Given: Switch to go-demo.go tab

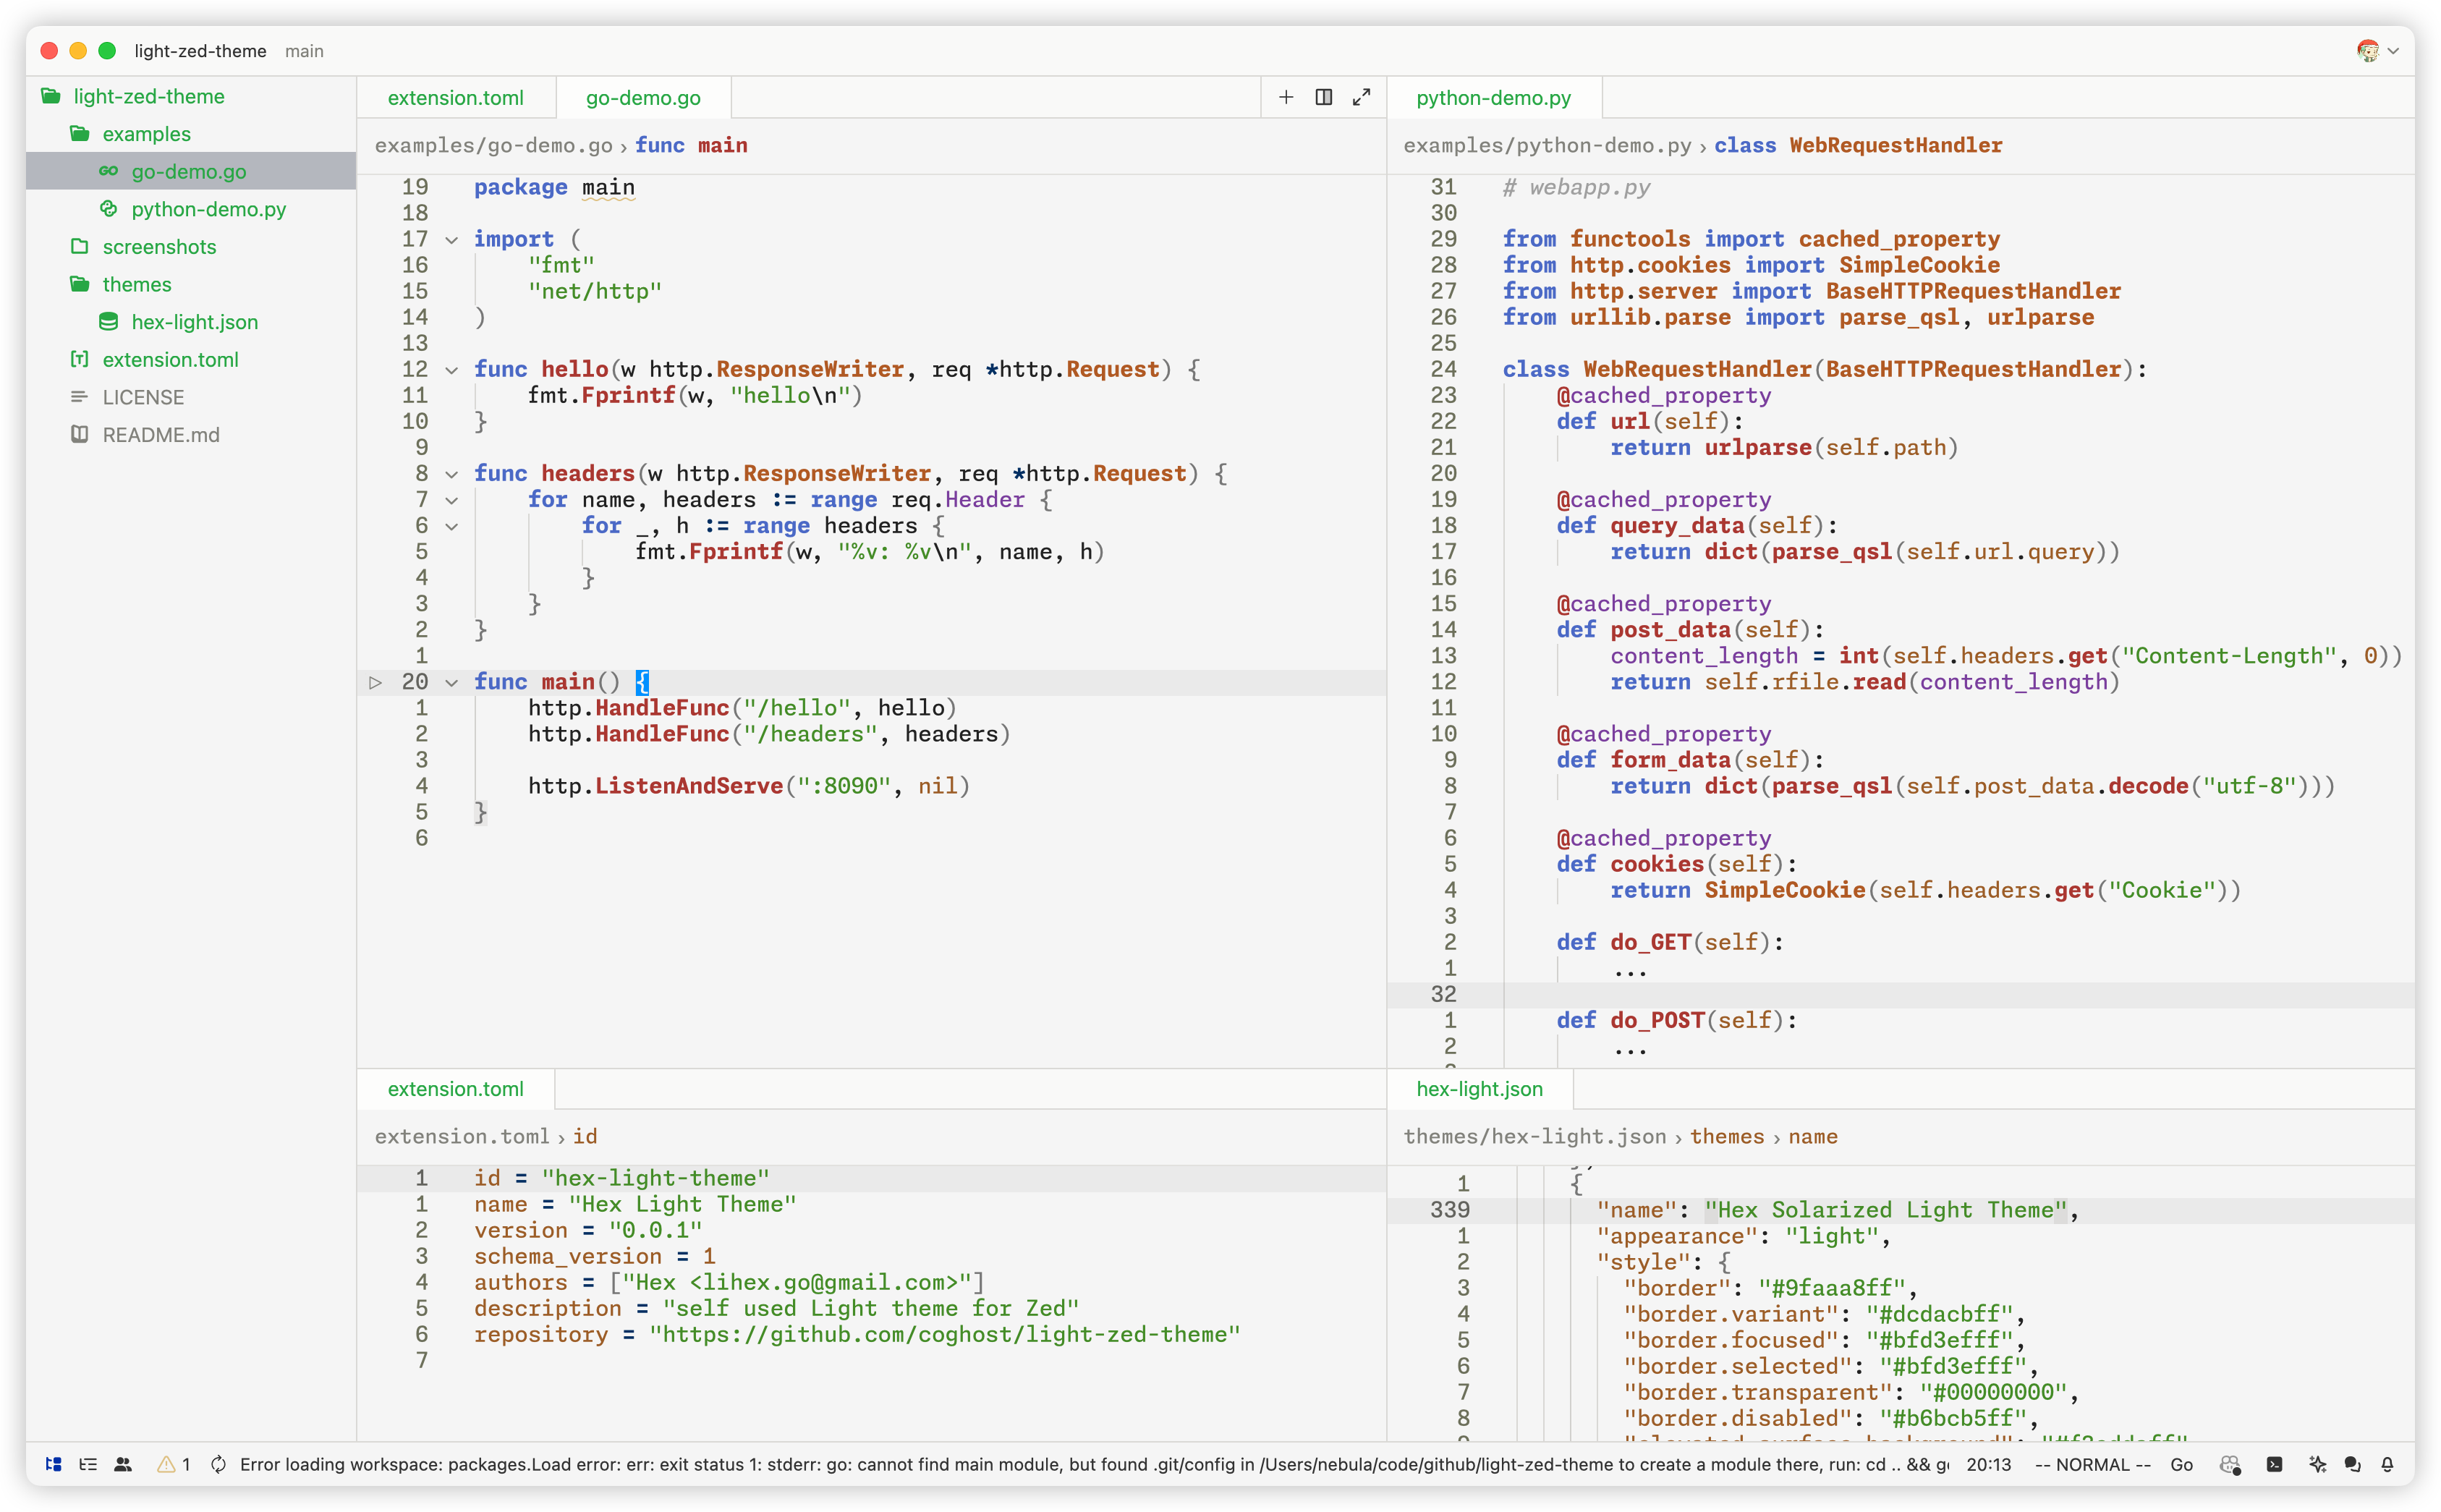Looking at the screenshot, I should (643, 97).
